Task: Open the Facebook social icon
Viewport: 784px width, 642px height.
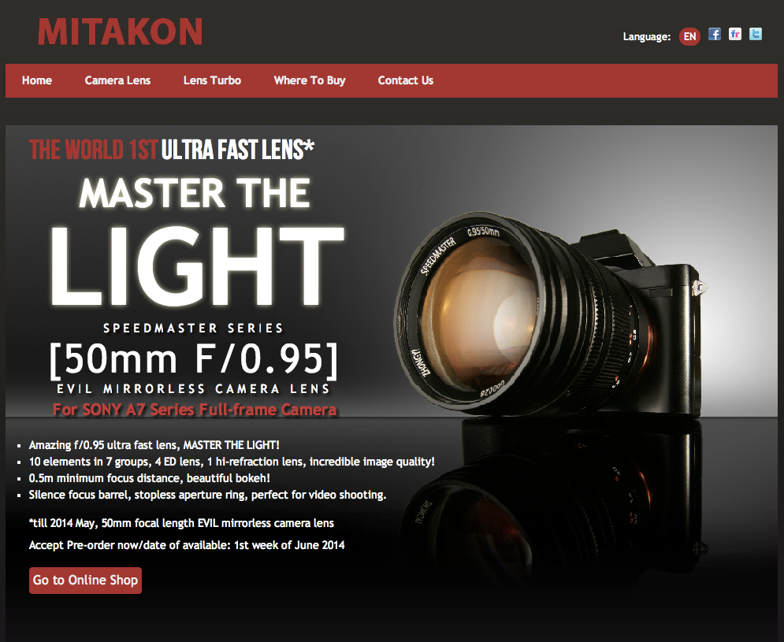Action: pos(715,34)
